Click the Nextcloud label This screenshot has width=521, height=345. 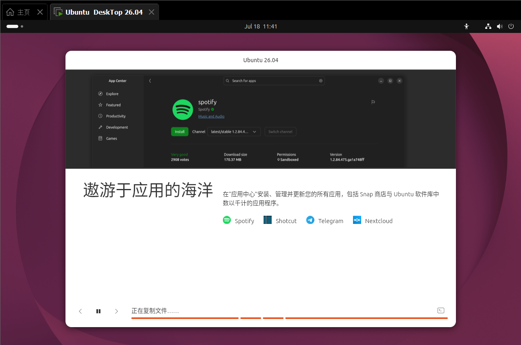point(379,221)
